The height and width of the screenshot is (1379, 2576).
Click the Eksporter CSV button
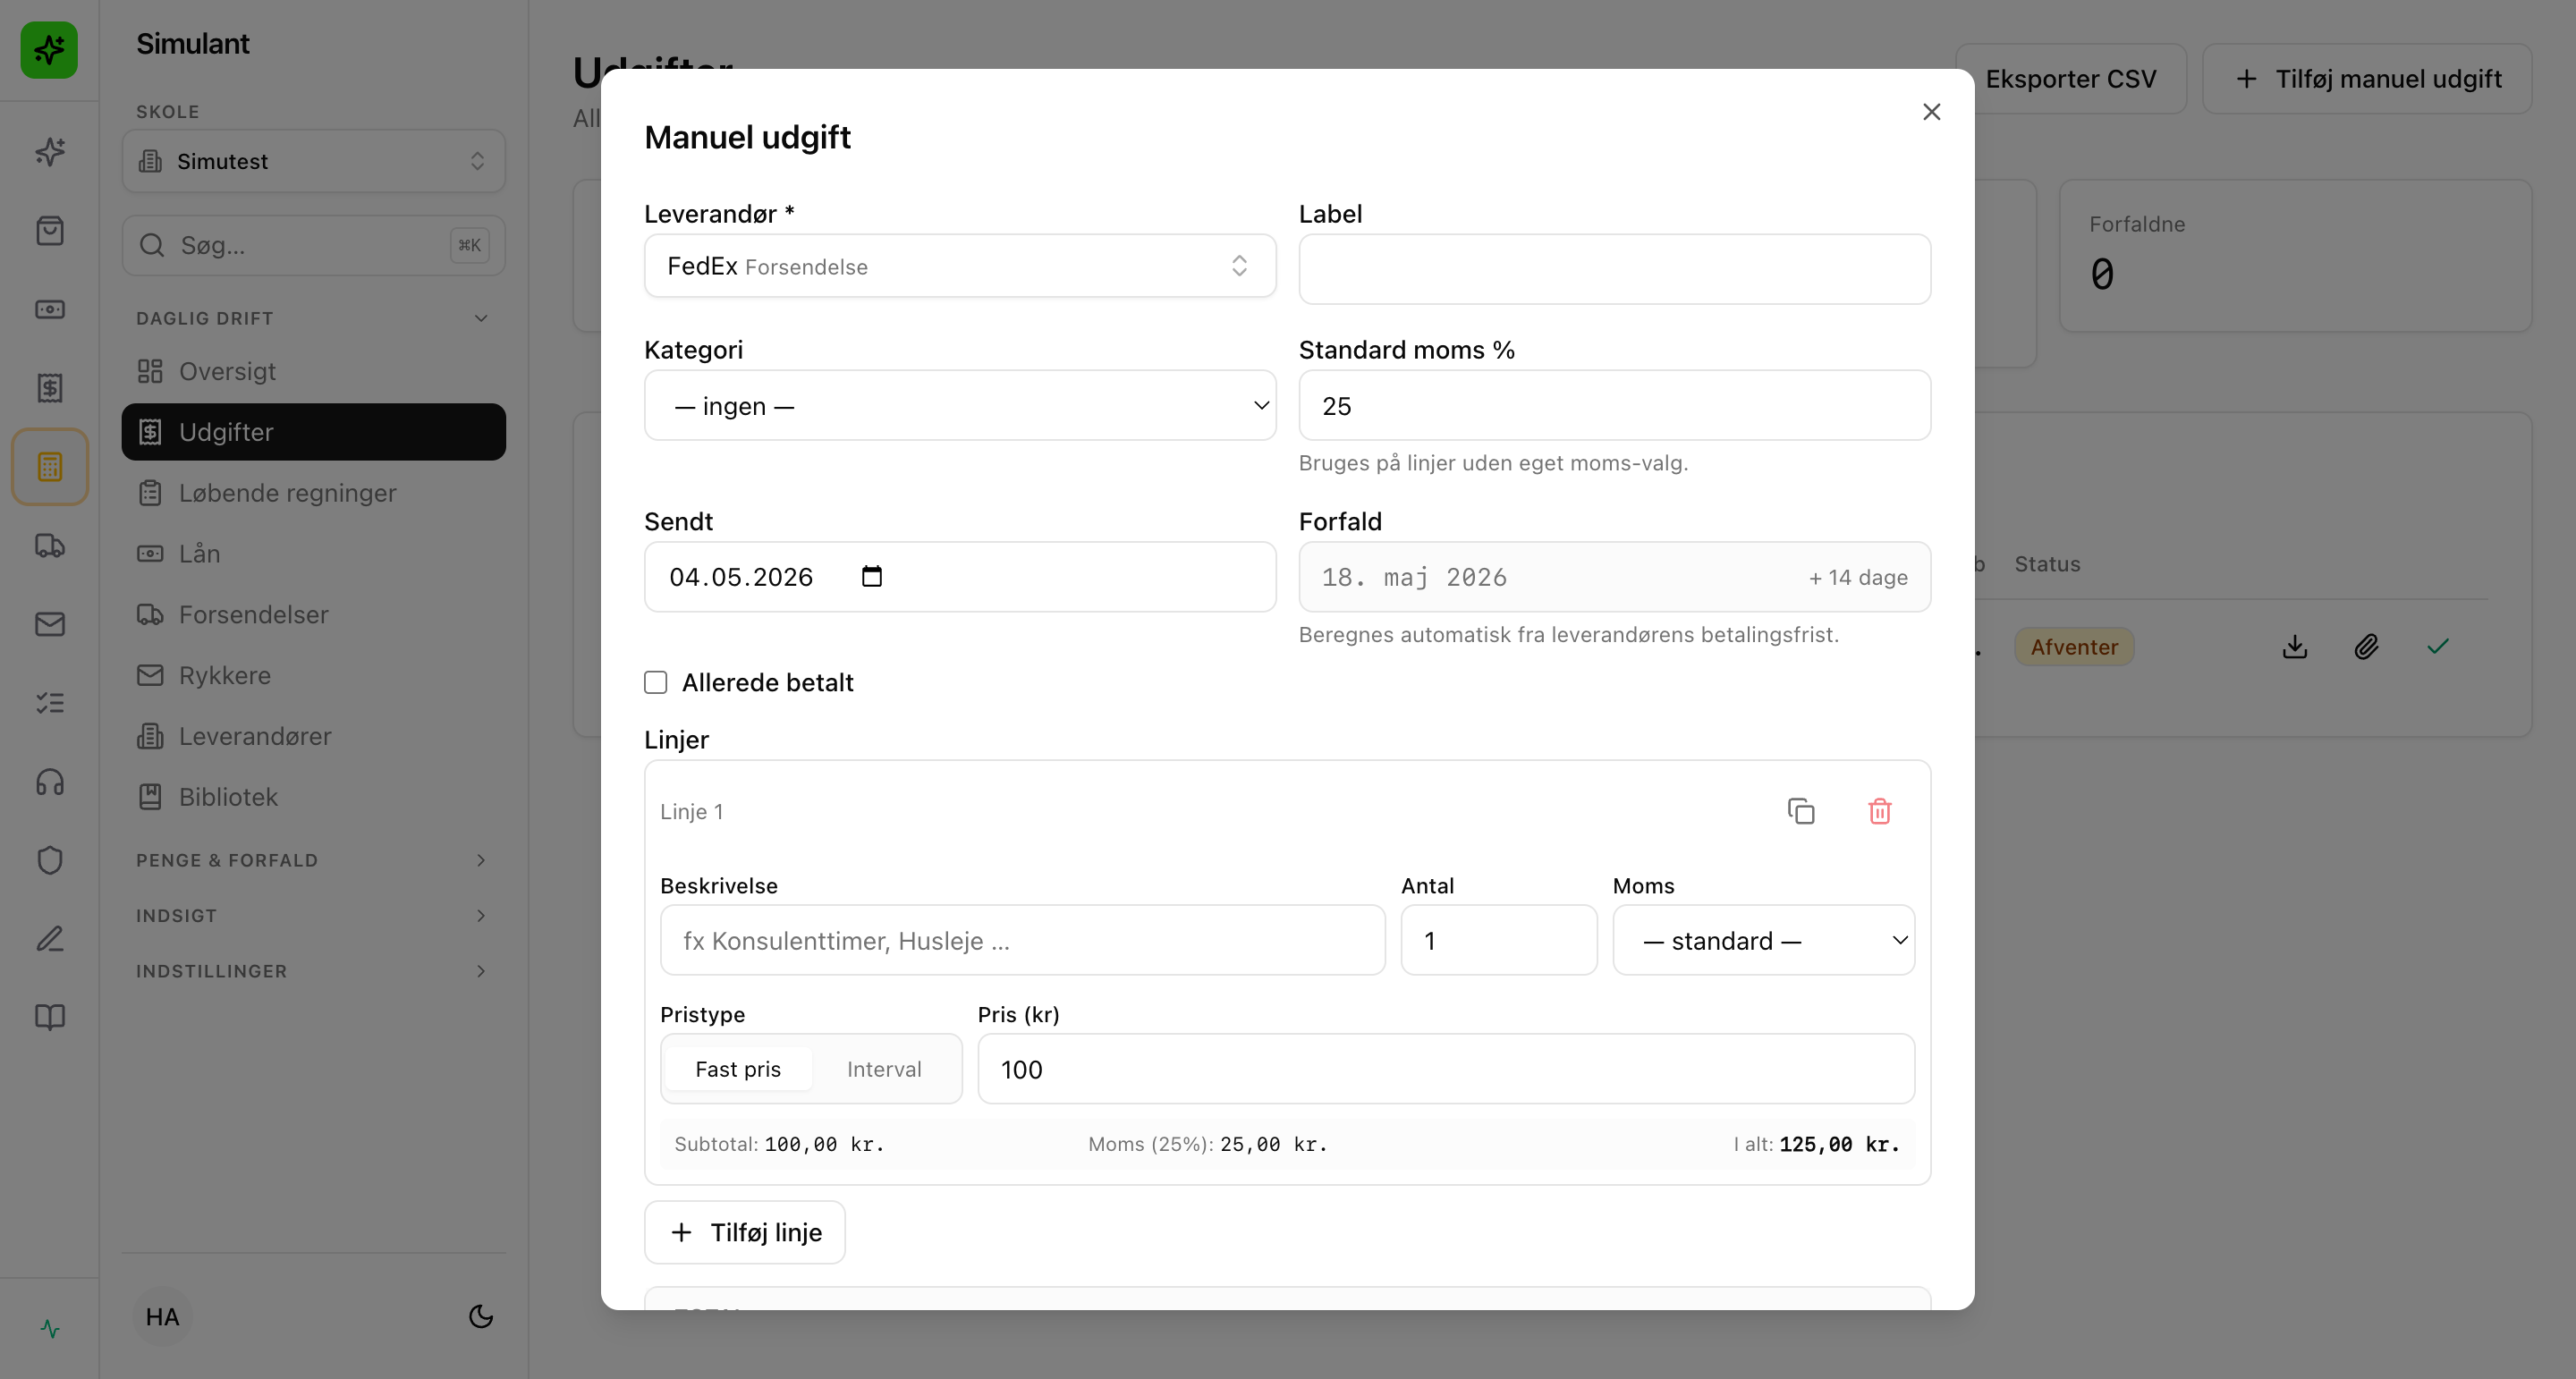pyautogui.click(x=2071, y=79)
